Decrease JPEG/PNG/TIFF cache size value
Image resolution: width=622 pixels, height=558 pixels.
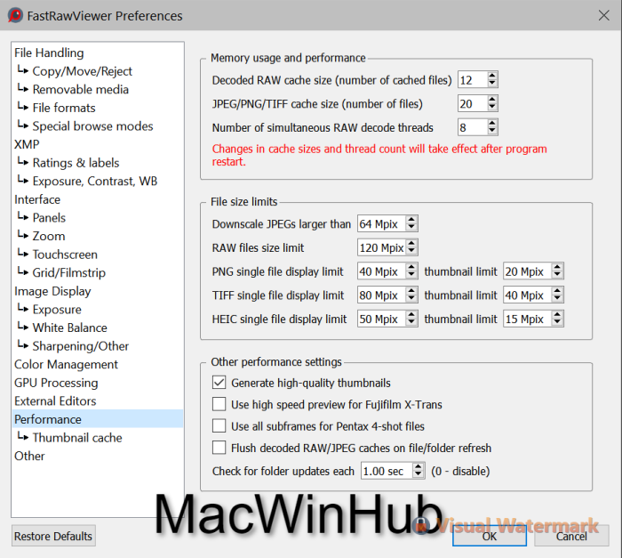click(x=492, y=108)
